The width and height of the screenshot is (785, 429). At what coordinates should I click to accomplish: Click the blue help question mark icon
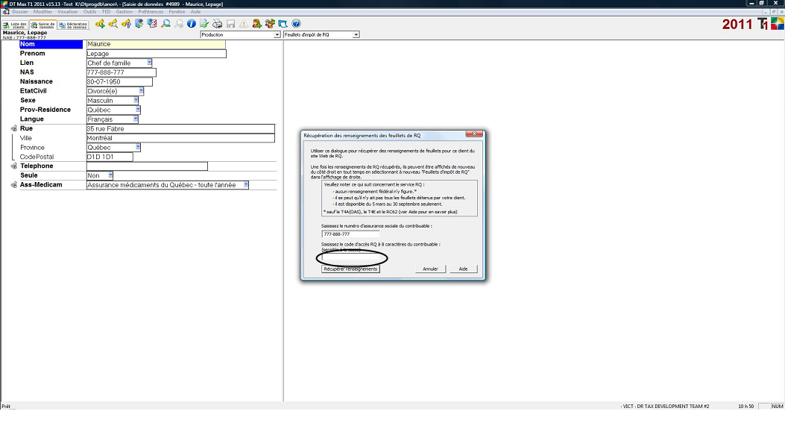pos(296,24)
